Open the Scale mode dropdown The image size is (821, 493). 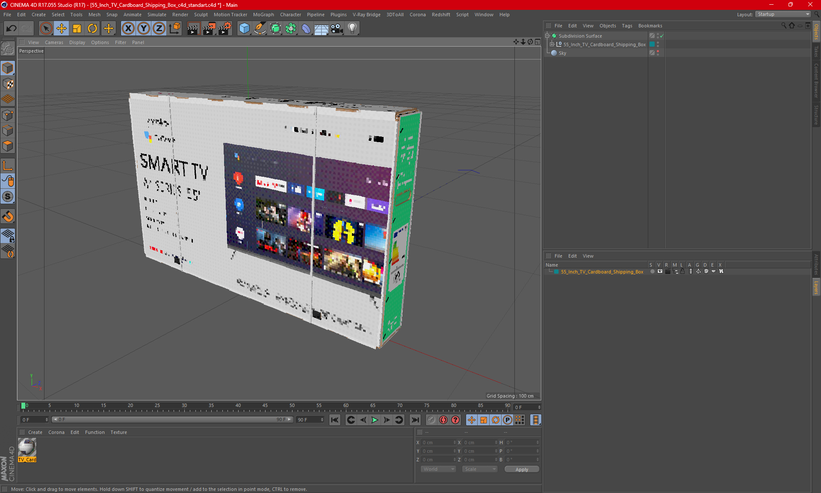point(480,469)
